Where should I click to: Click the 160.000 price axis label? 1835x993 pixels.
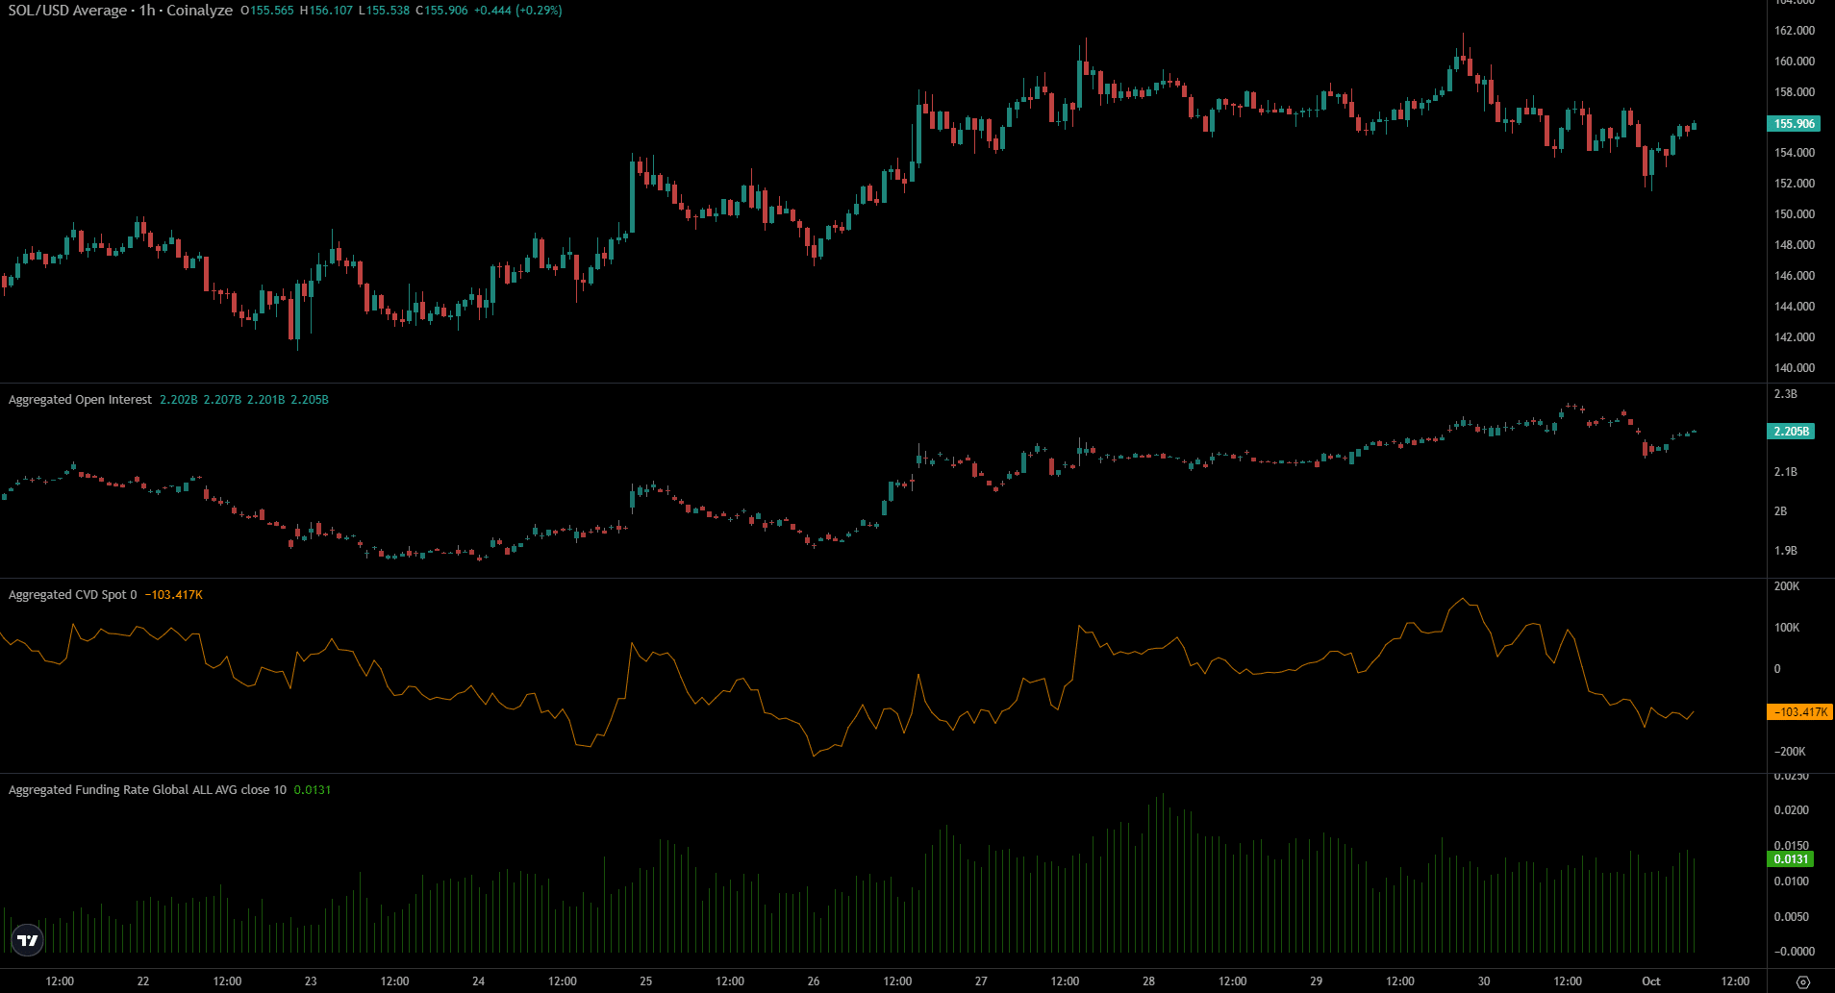(x=1794, y=62)
